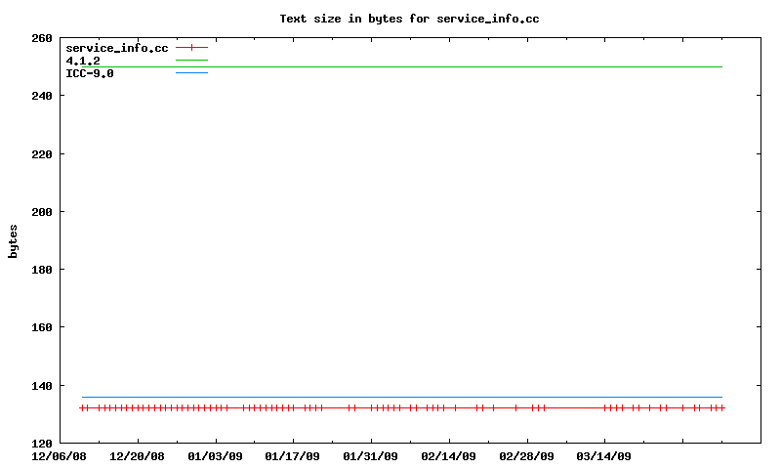Click the chart title for service_info.cc

pyautogui.click(x=409, y=19)
